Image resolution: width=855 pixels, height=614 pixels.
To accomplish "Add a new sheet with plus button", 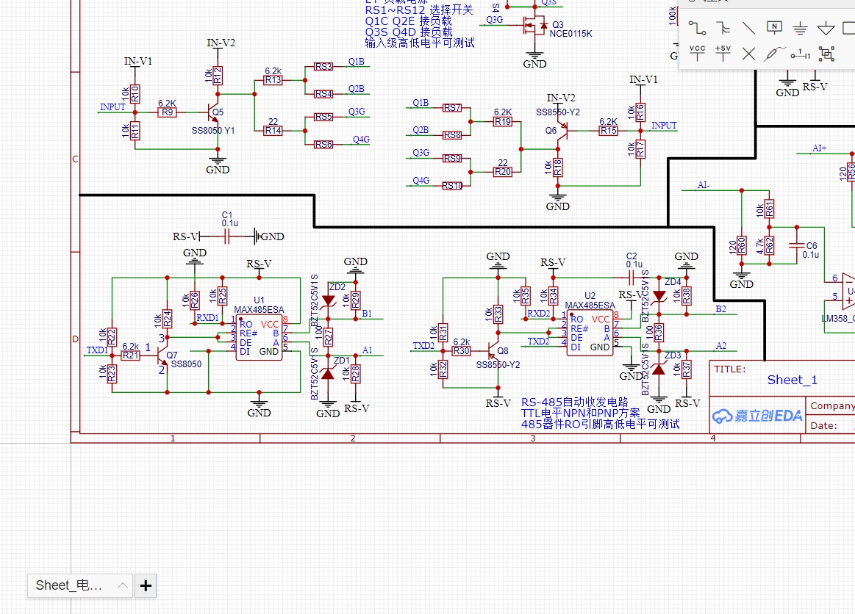I will pos(146,585).
